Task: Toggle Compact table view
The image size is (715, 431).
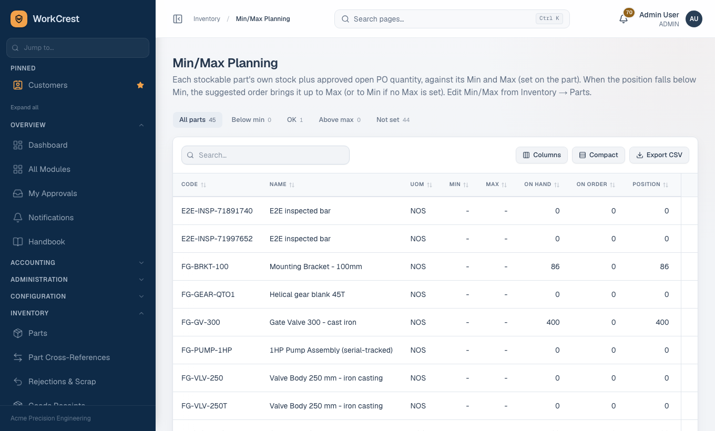Action: coord(598,155)
